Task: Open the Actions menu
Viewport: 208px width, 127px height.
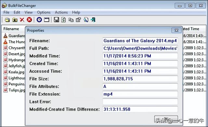Action: pyautogui.click(x=61, y=12)
